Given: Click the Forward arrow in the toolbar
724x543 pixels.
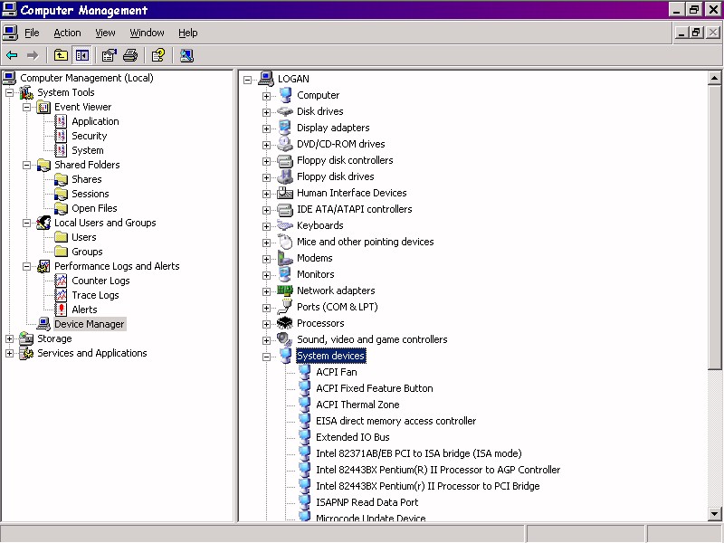Looking at the screenshot, I should pos(33,56).
